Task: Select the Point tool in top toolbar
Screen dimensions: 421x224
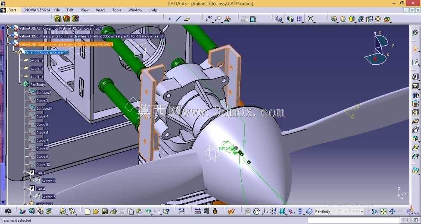Action: click(x=170, y=19)
